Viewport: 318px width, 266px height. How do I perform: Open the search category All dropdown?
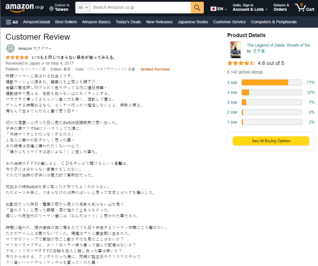[83, 7]
